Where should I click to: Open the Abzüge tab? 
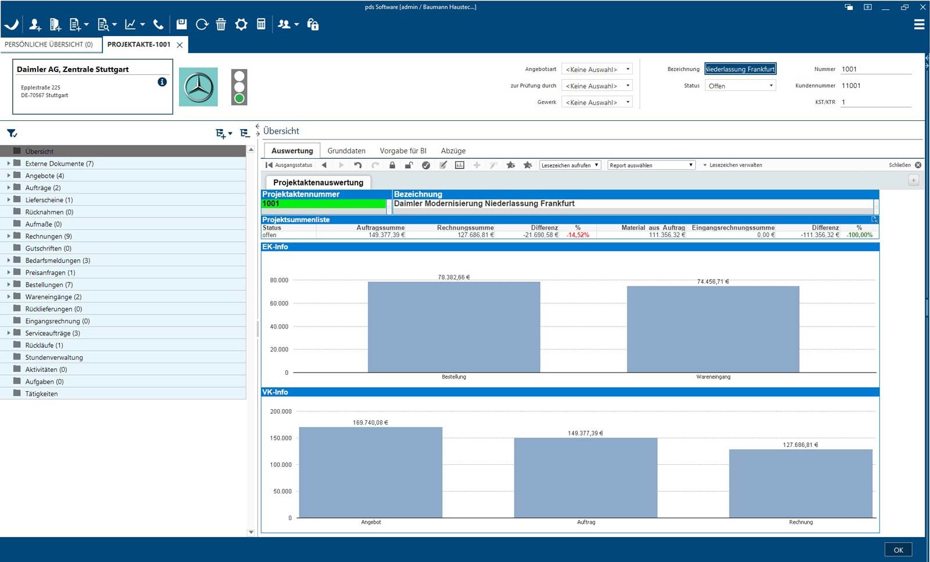pos(453,151)
